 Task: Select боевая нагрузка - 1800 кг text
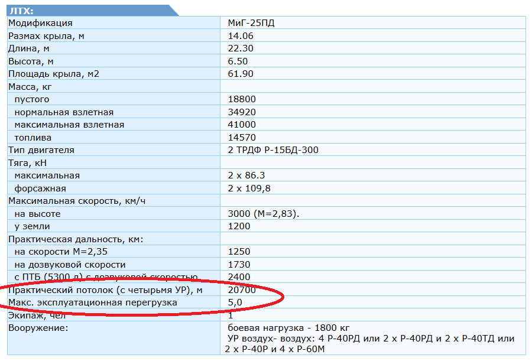[288, 329]
